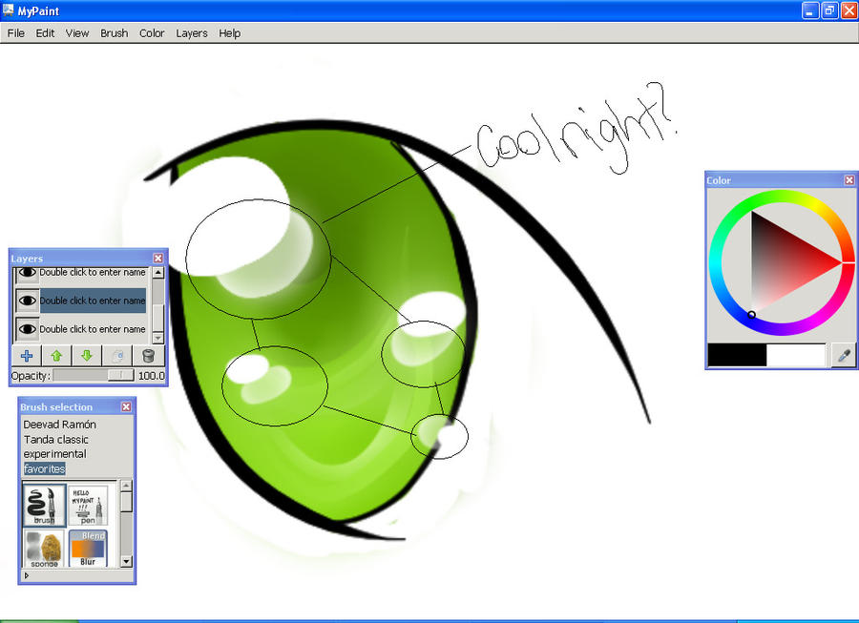Open the Help menu
This screenshot has height=623, width=859.
[229, 33]
